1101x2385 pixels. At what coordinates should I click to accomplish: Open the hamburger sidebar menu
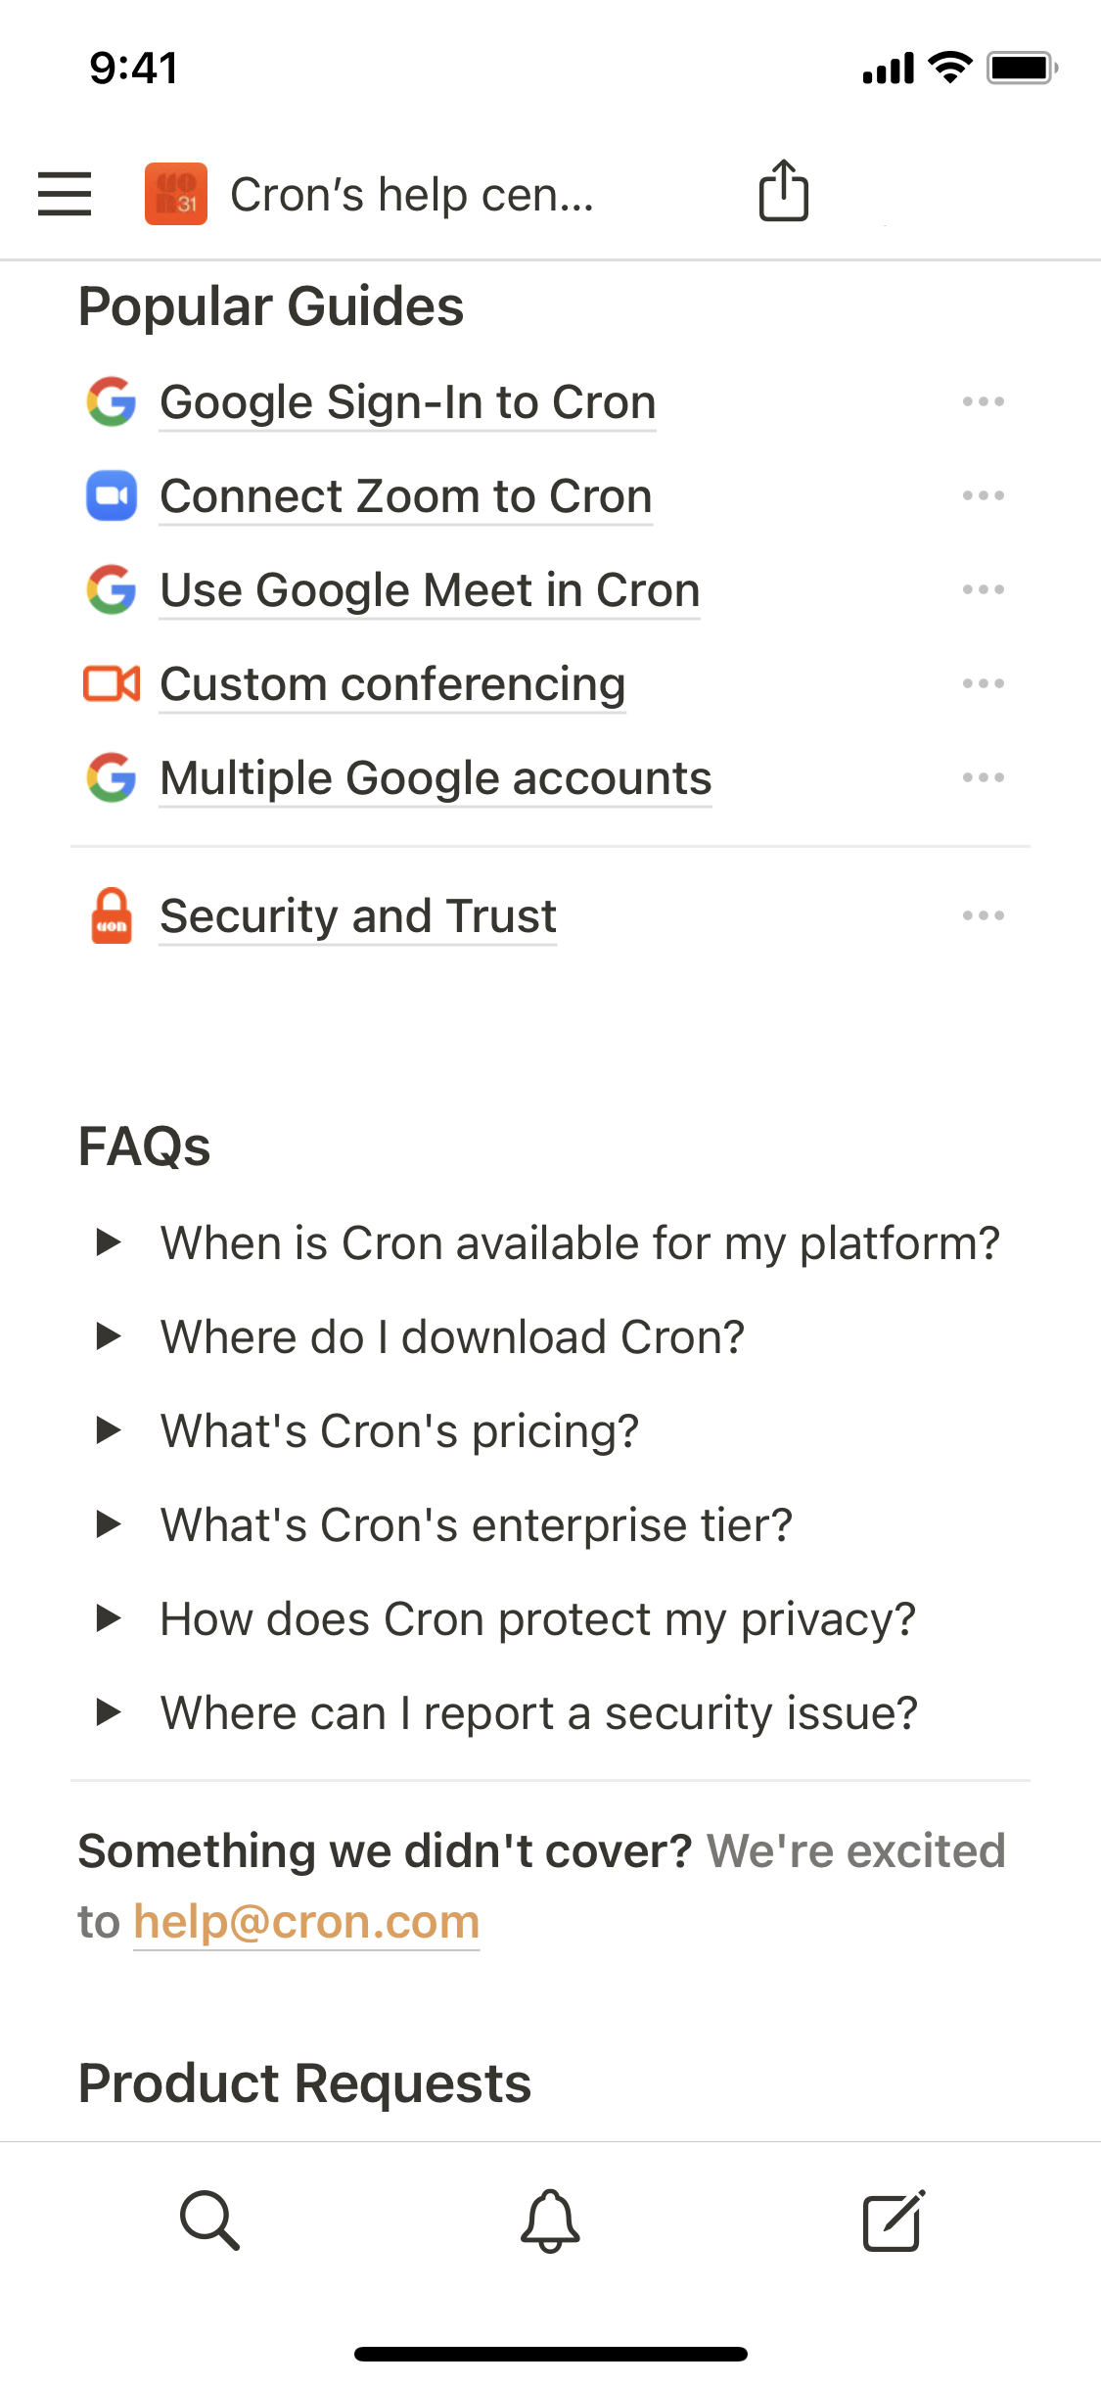point(65,194)
